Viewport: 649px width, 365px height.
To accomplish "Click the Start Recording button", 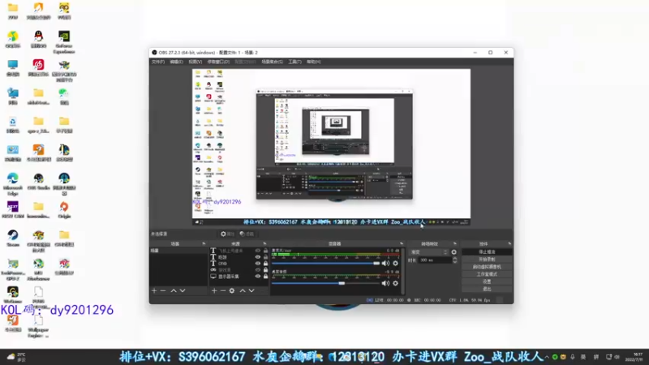I will pos(487,260).
